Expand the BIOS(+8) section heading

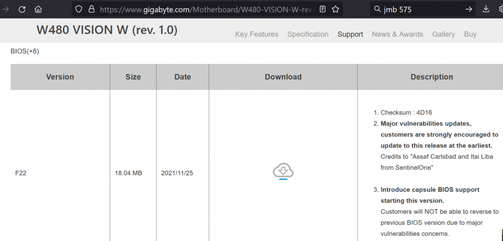25,51
